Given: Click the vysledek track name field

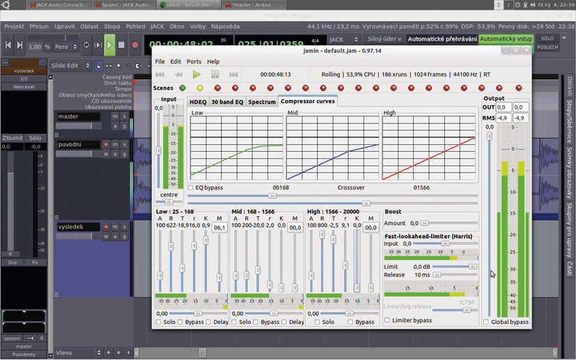Looking at the screenshot, I should (x=78, y=227).
